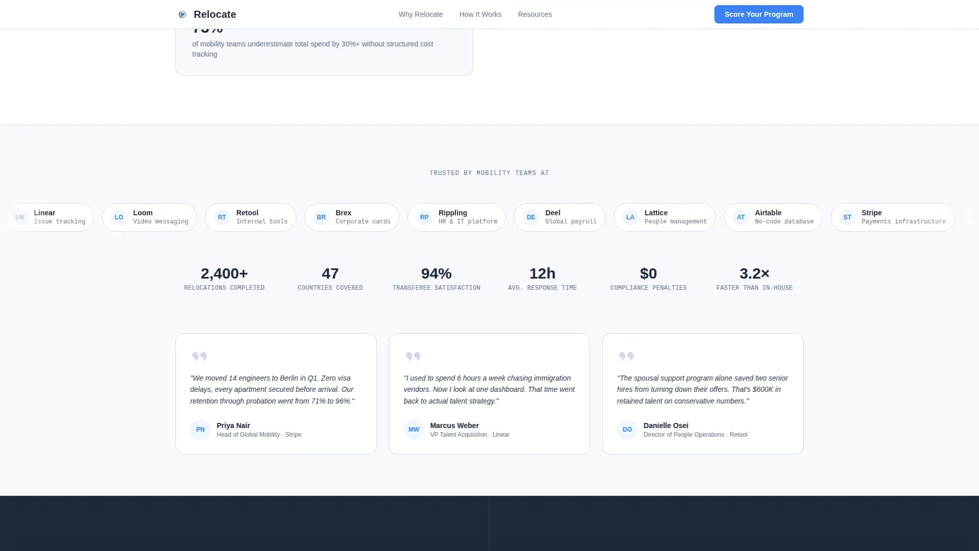This screenshot has height=551, width=979.
Task: Open the Resources nav link
Action: [x=535, y=14]
